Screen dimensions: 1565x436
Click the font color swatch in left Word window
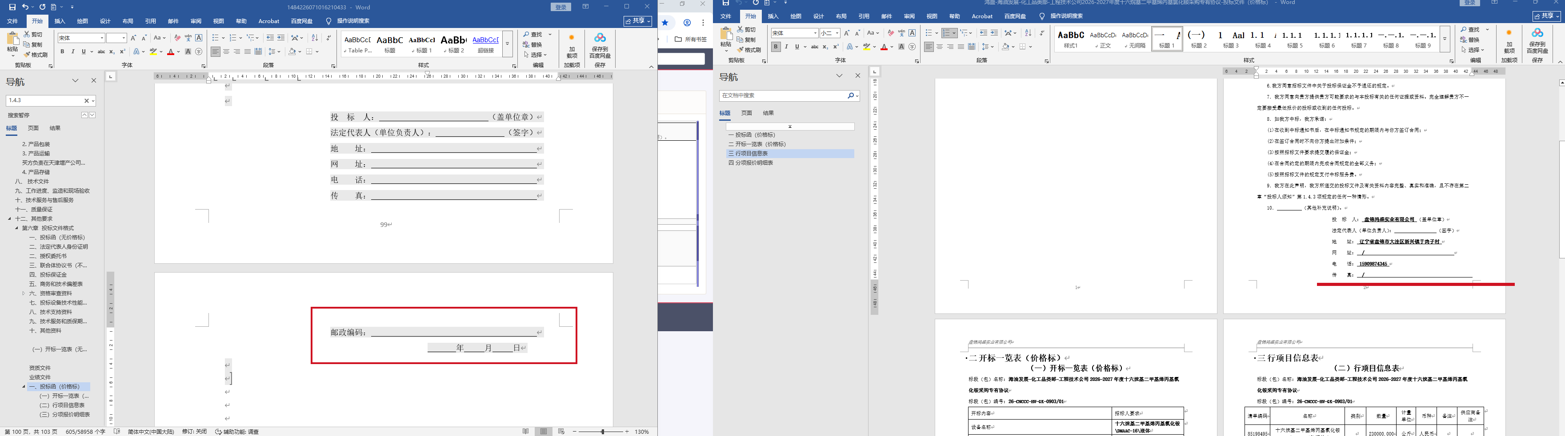[x=170, y=52]
